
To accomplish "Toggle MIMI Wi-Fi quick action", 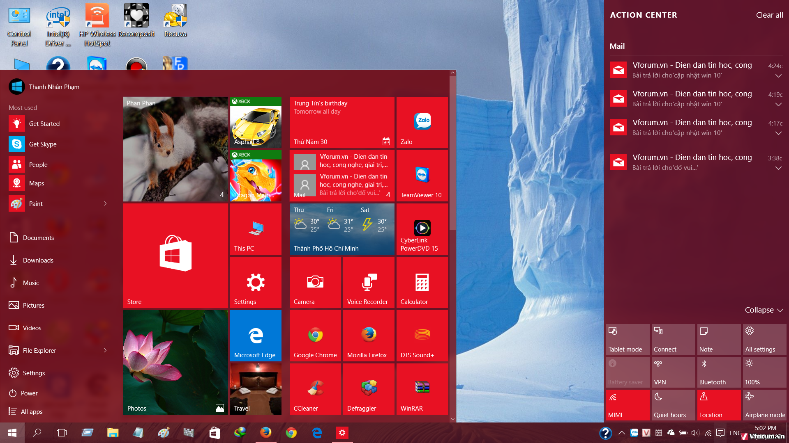I will (628, 405).
